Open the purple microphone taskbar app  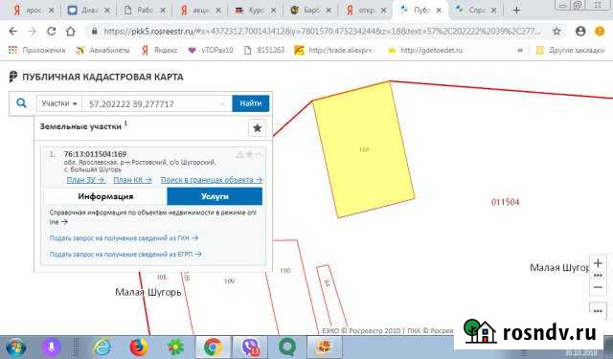51,347
